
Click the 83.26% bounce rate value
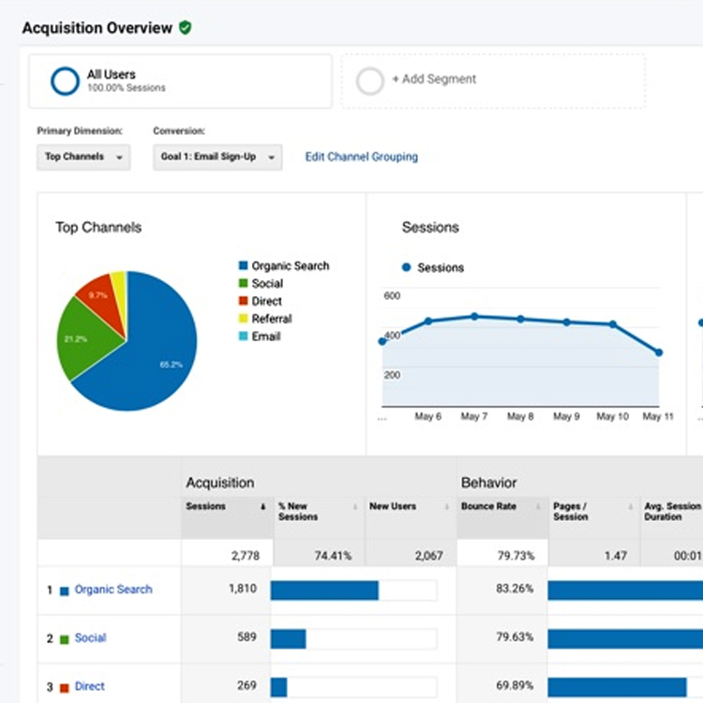(x=515, y=589)
